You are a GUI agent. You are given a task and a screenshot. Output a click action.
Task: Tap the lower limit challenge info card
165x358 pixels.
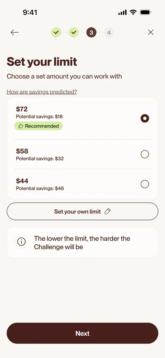coord(82,242)
